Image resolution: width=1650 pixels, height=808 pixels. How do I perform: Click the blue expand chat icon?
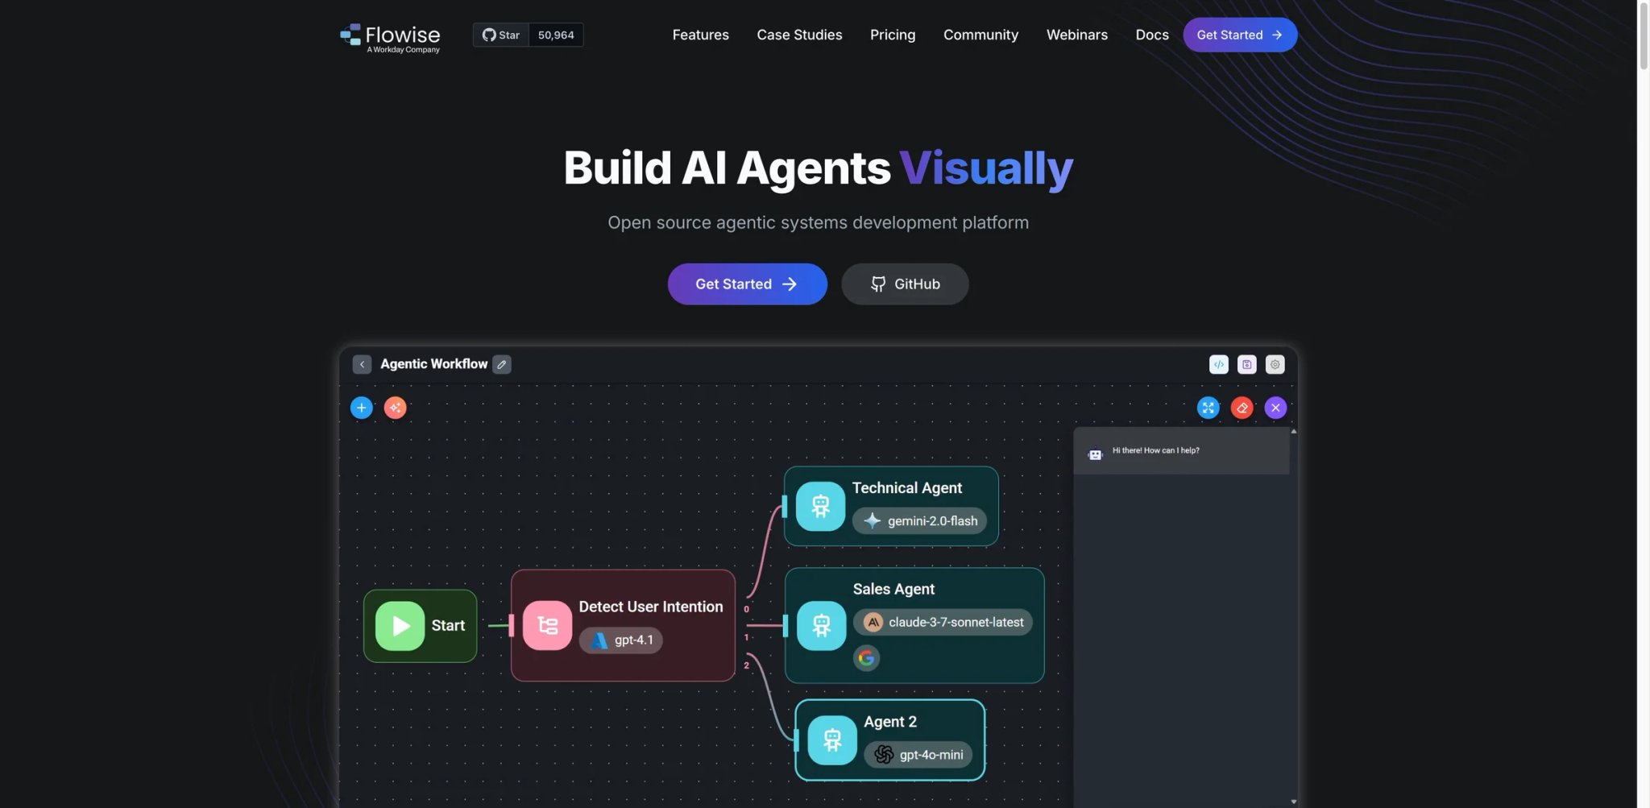1208,408
